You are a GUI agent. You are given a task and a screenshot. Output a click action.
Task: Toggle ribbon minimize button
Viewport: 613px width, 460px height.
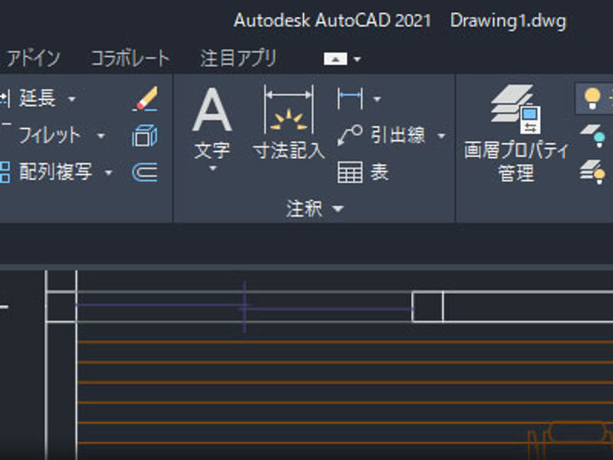tap(336, 59)
